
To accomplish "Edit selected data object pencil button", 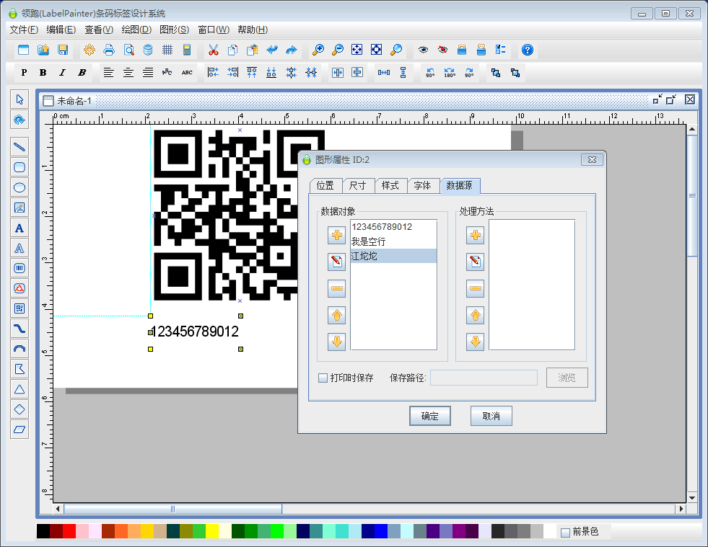I will tap(337, 262).
